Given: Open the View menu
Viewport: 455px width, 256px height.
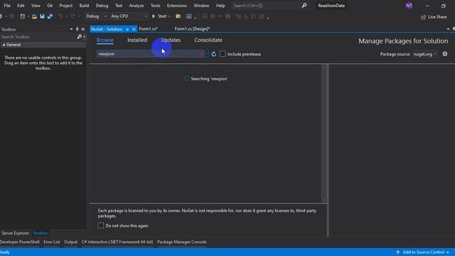Looking at the screenshot, I should [36, 6].
